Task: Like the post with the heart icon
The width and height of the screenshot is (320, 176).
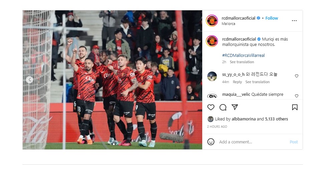Action: pyautogui.click(x=211, y=107)
